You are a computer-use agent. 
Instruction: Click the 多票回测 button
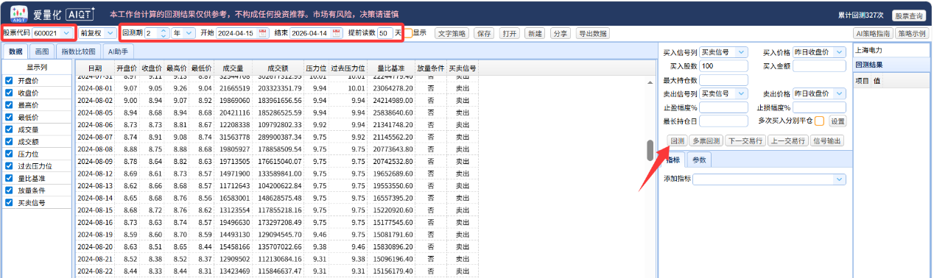coord(706,140)
